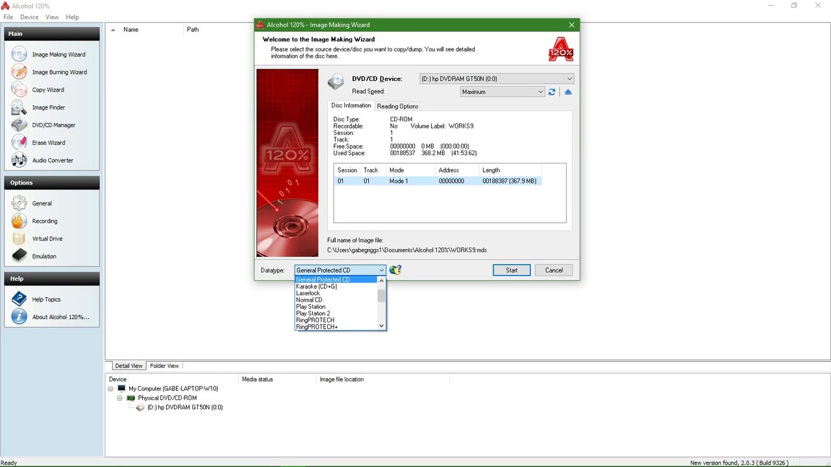Select hp DVDRAM GT50N drive in tree
The width and height of the screenshot is (831, 467).
[x=185, y=407]
